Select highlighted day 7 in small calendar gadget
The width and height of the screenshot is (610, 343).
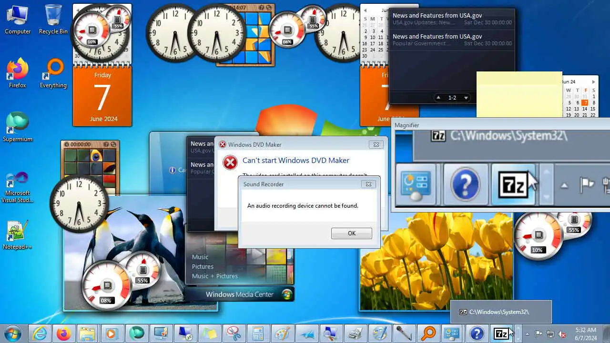coord(585,102)
